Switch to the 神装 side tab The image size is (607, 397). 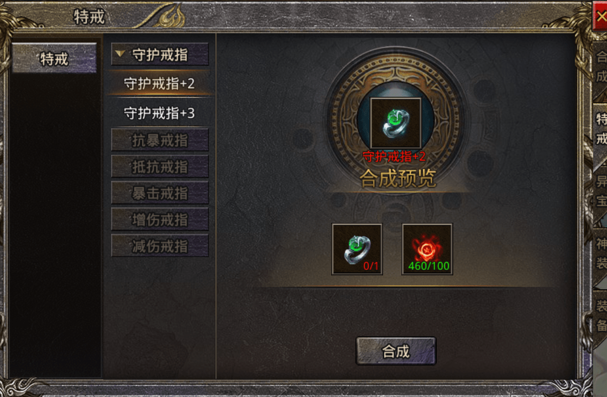point(600,254)
